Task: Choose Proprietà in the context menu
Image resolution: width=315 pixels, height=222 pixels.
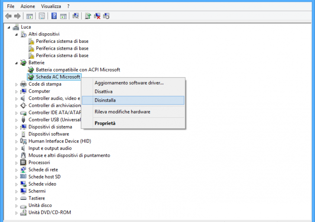Action: 133,123
